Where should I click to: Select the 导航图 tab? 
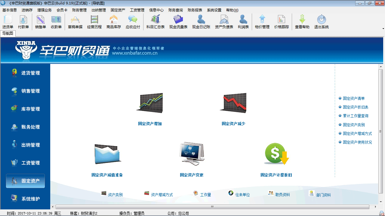point(8,34)
